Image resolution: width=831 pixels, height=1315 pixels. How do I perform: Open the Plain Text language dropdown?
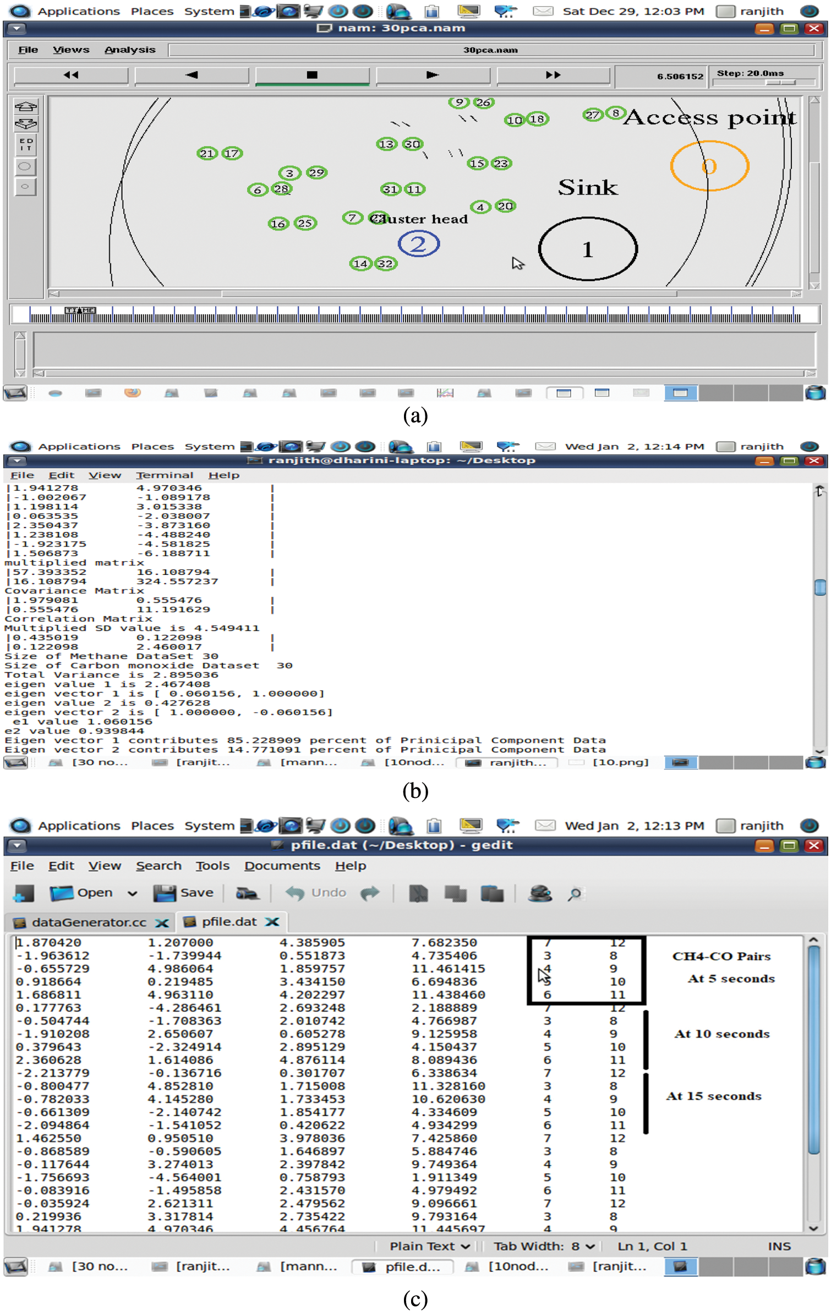(429, 1246)
